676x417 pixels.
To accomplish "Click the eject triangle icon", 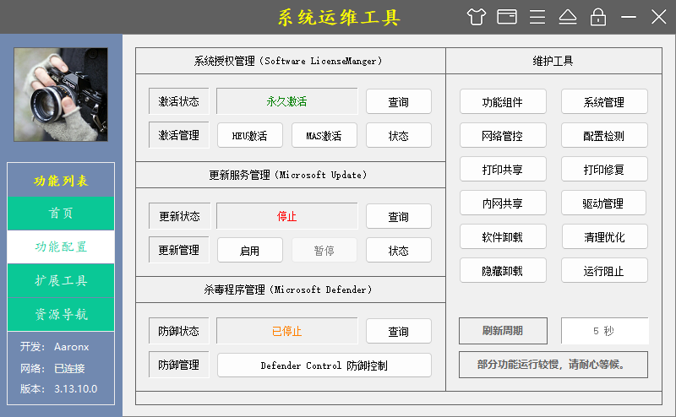I will tap(568, 17).
